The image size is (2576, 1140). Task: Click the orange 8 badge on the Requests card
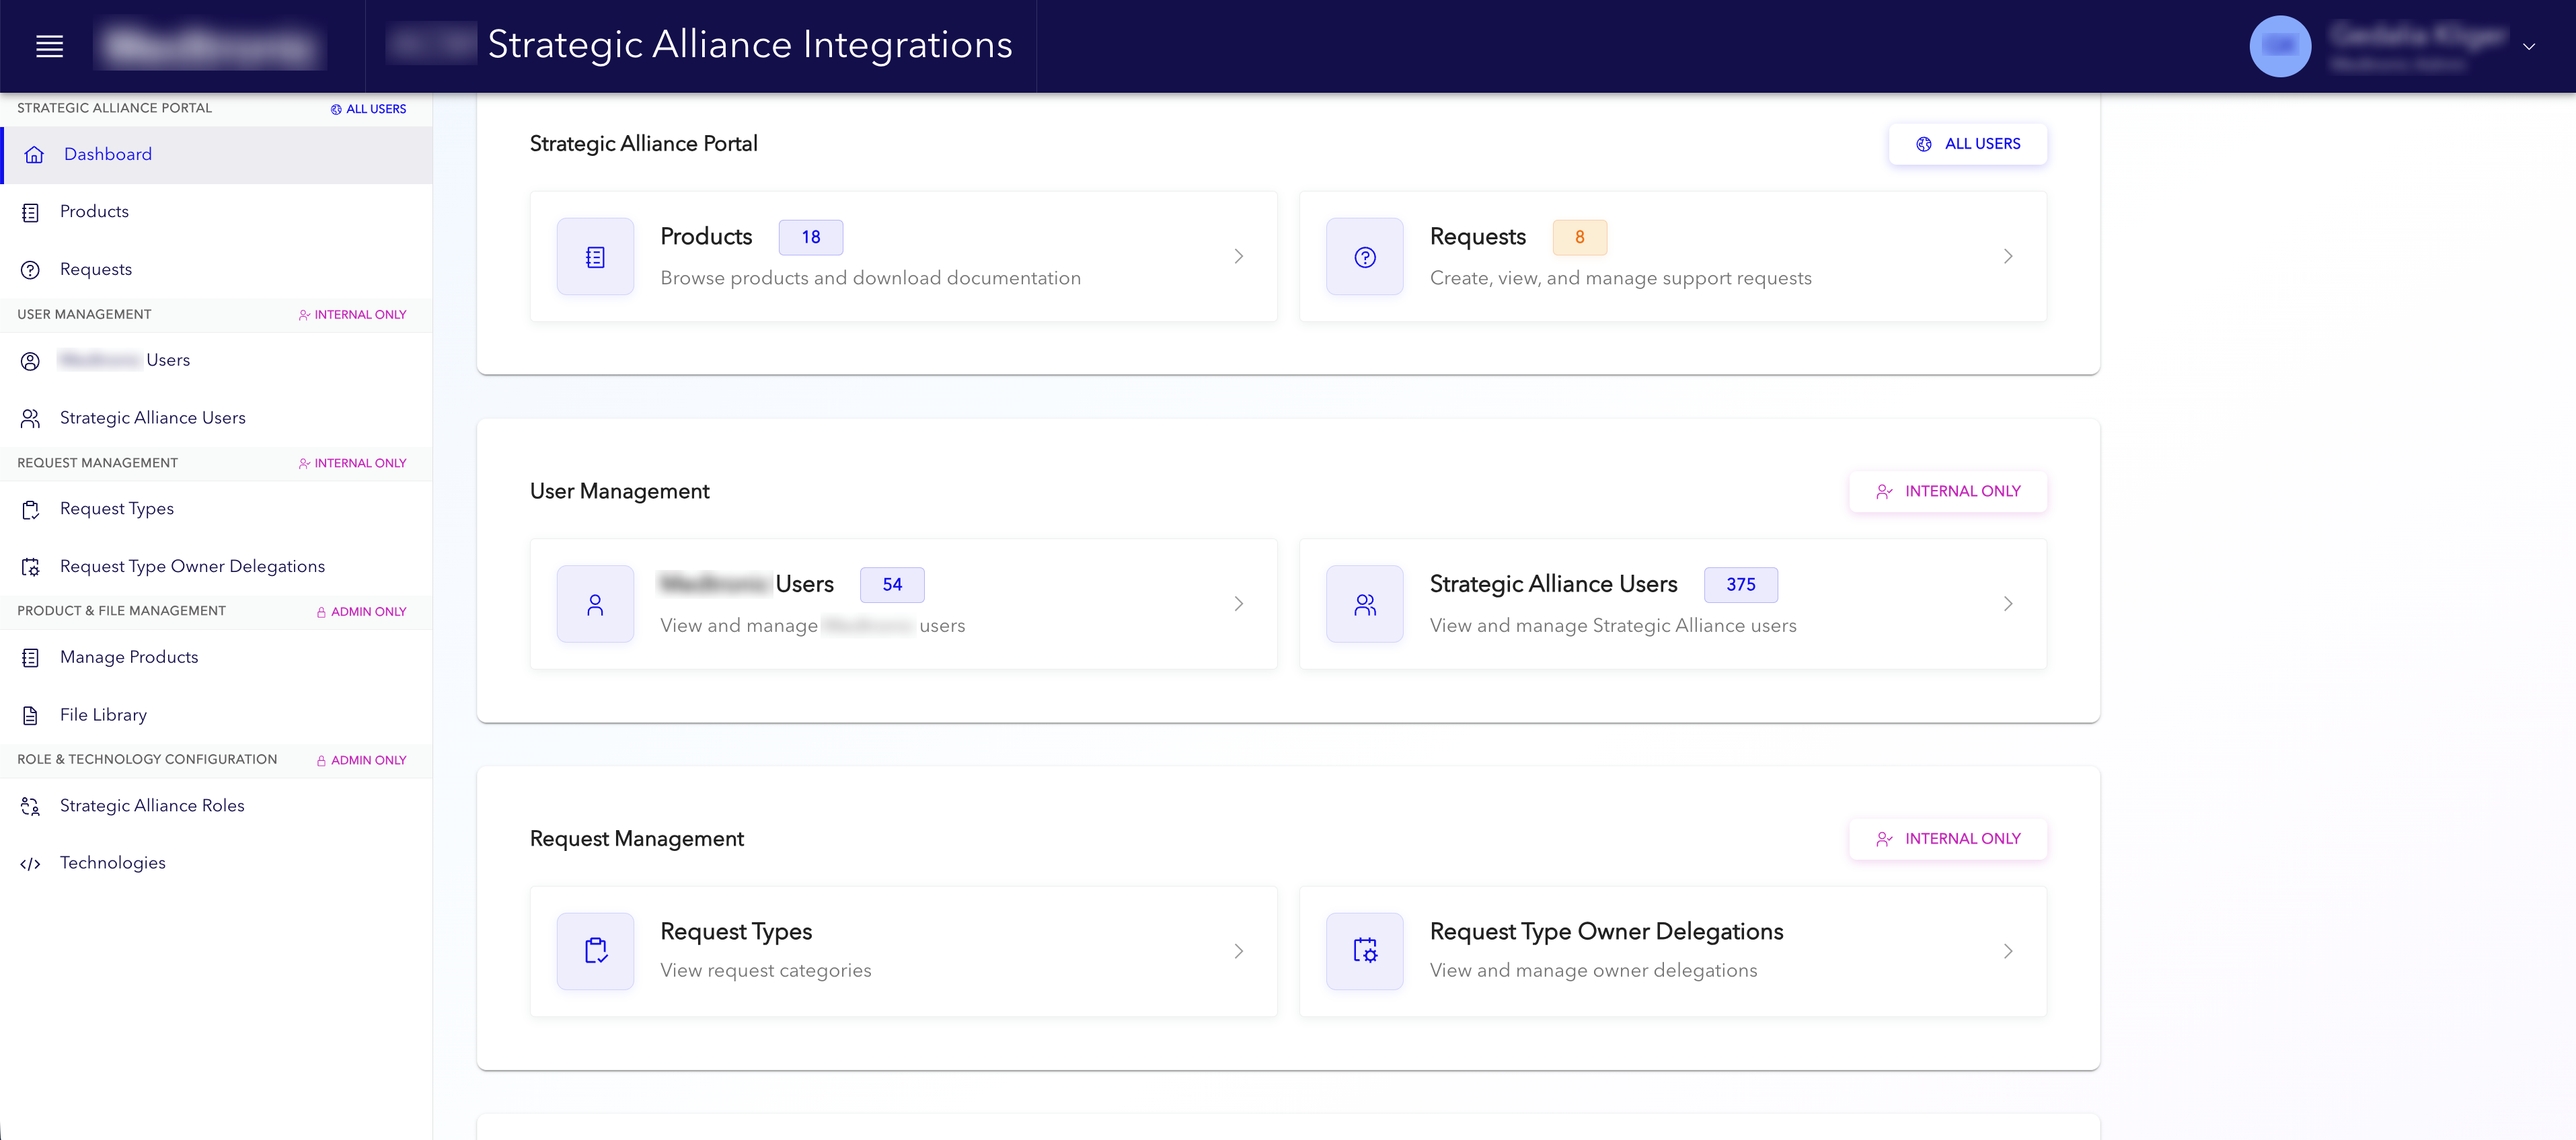1580,237
